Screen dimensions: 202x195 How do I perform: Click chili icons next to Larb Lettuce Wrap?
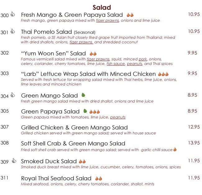click(x=163, y=74)
